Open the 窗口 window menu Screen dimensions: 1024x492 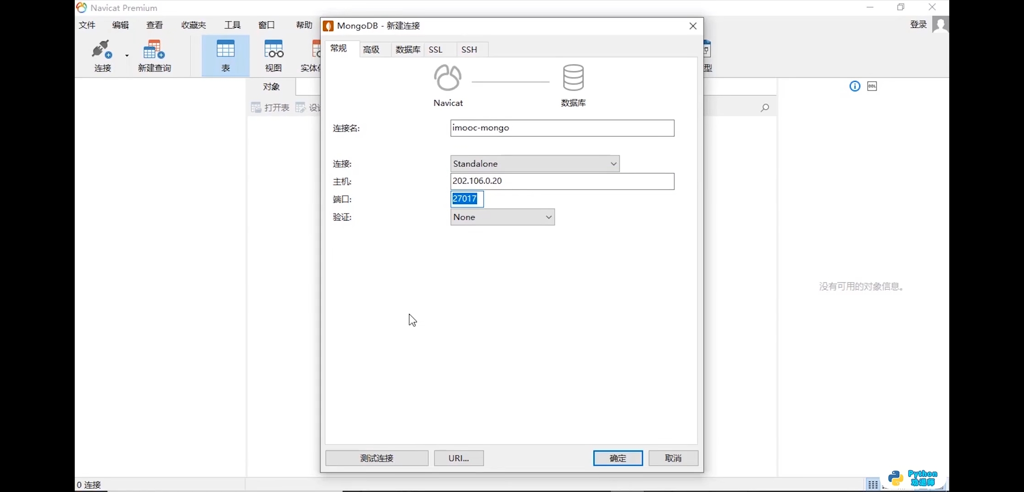pyautogui.click(x=266, y=25)
